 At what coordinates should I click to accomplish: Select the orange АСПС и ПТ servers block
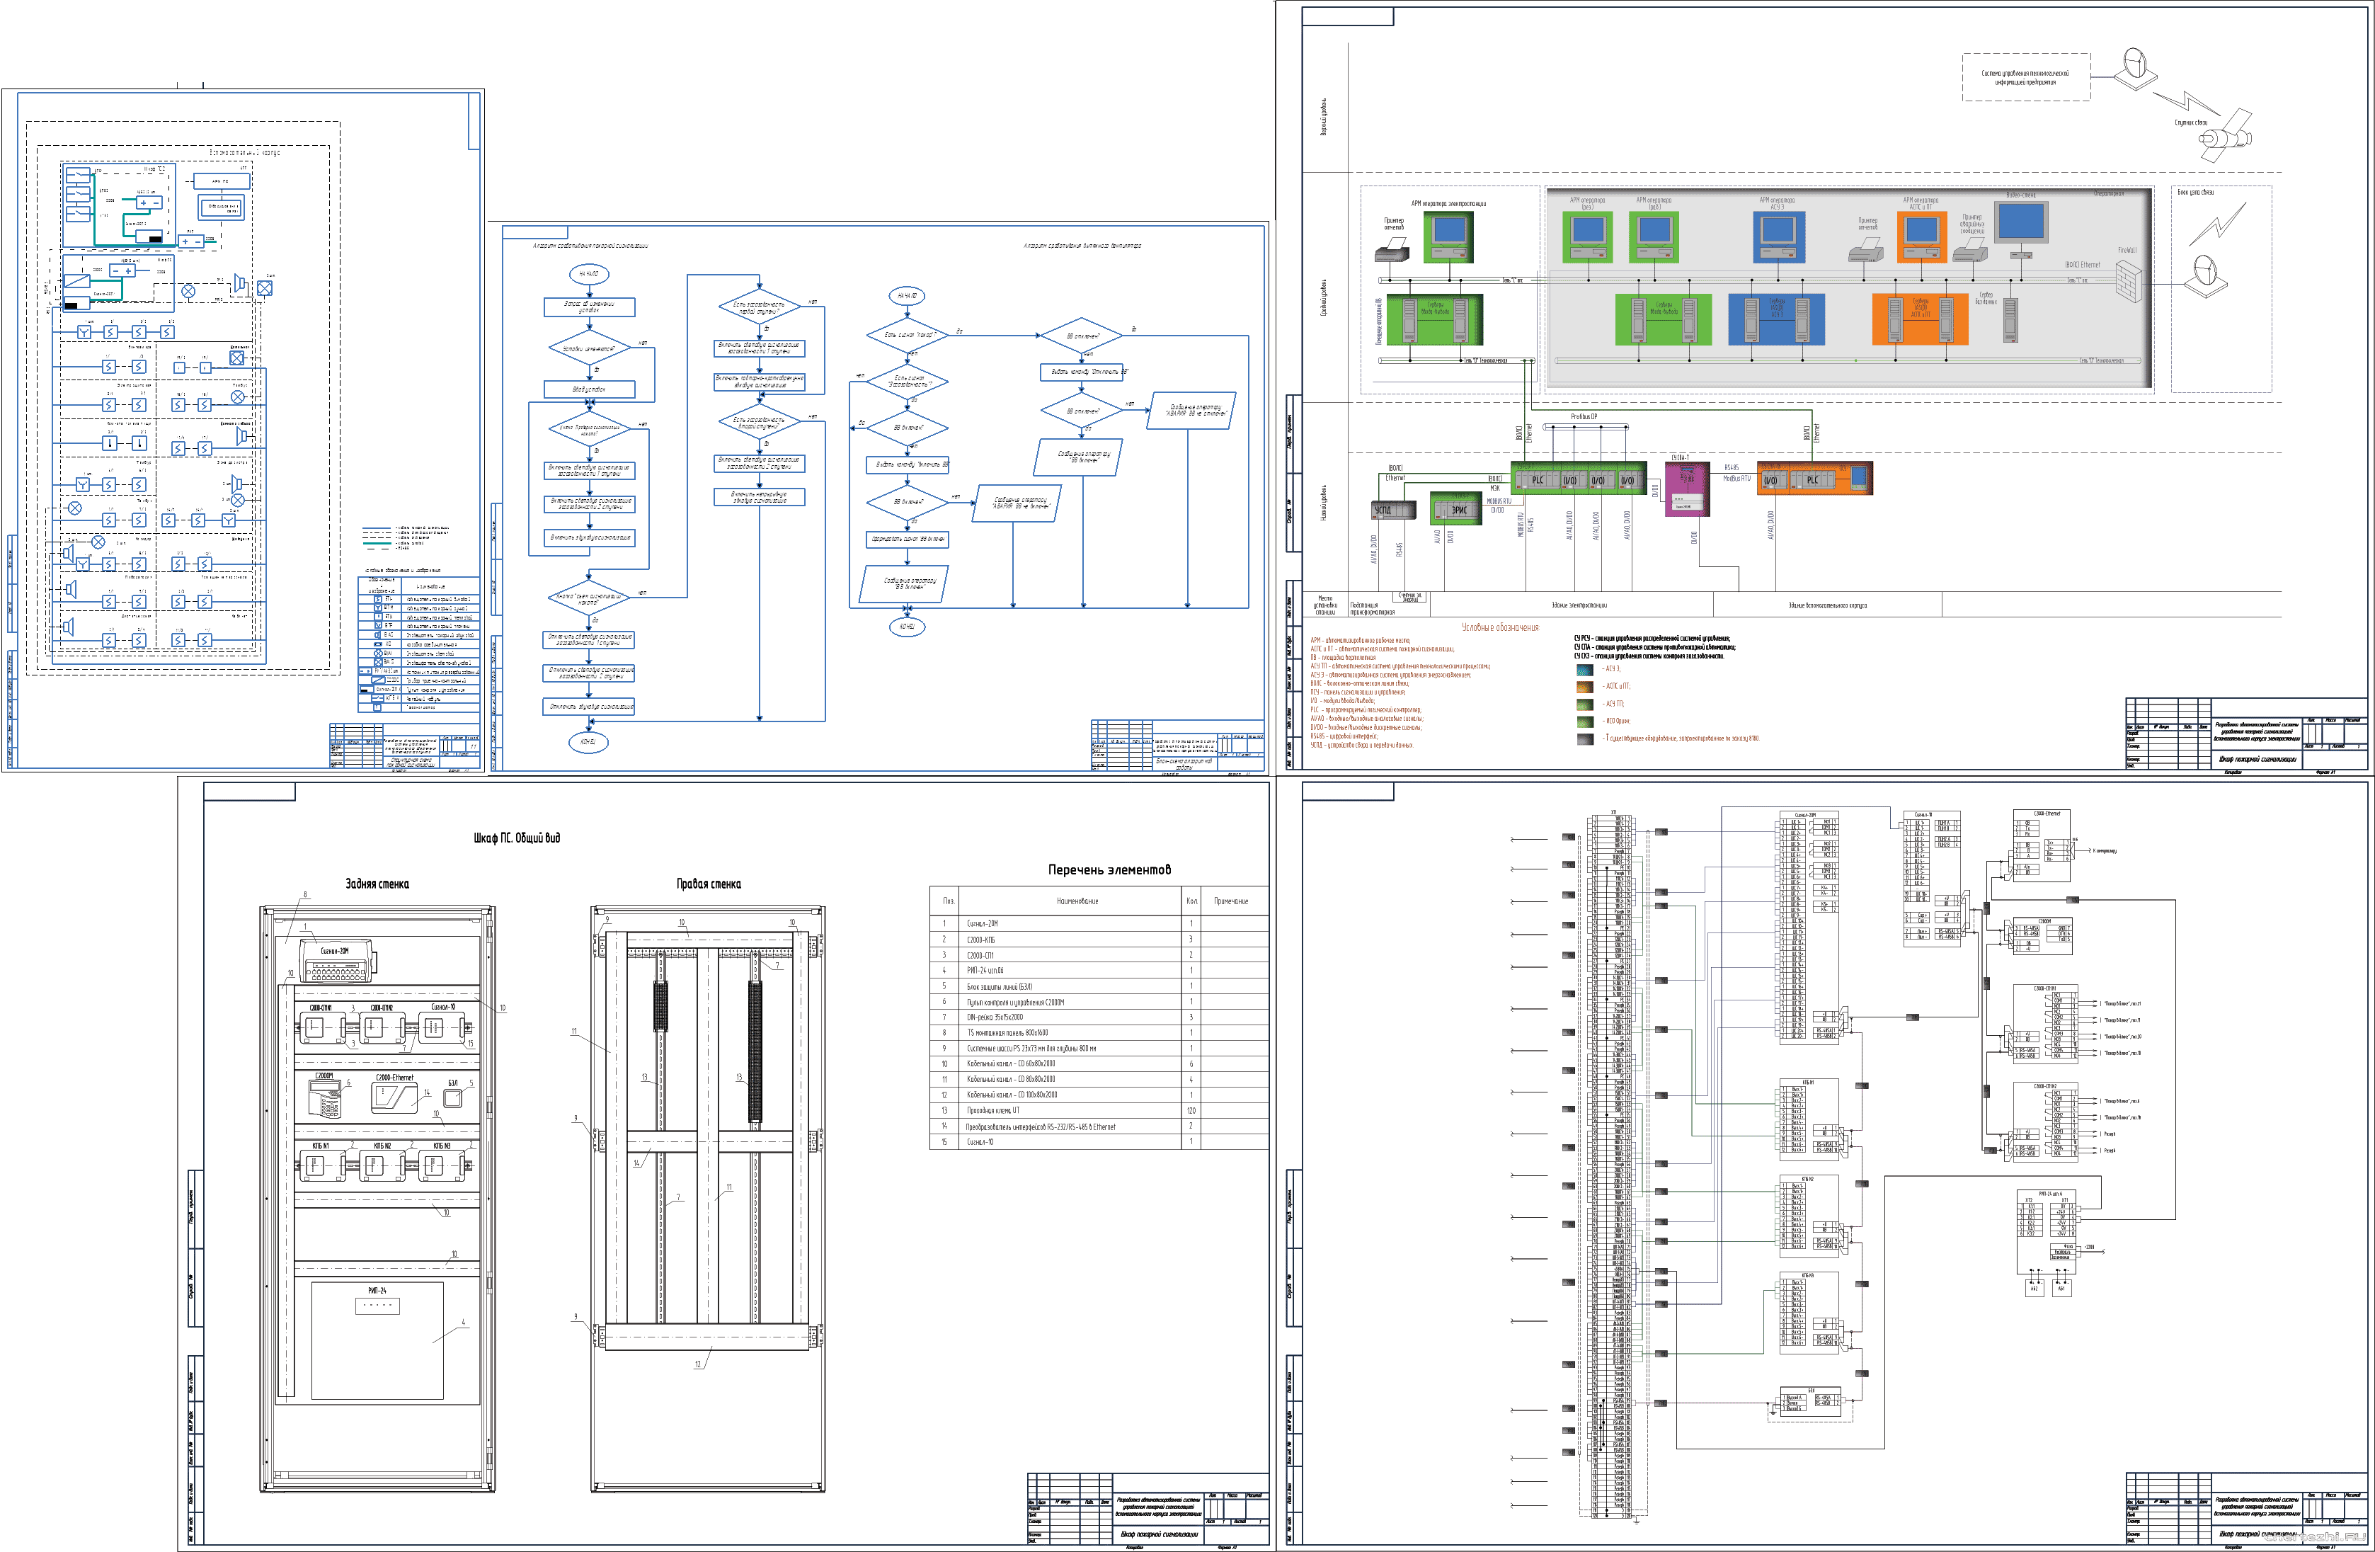[1920, 319]
